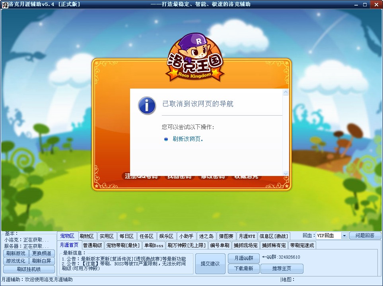Switch to the 信息区[激战] tab
The height and width of the screenshot is (286, 383).
(x=274, y=236)
